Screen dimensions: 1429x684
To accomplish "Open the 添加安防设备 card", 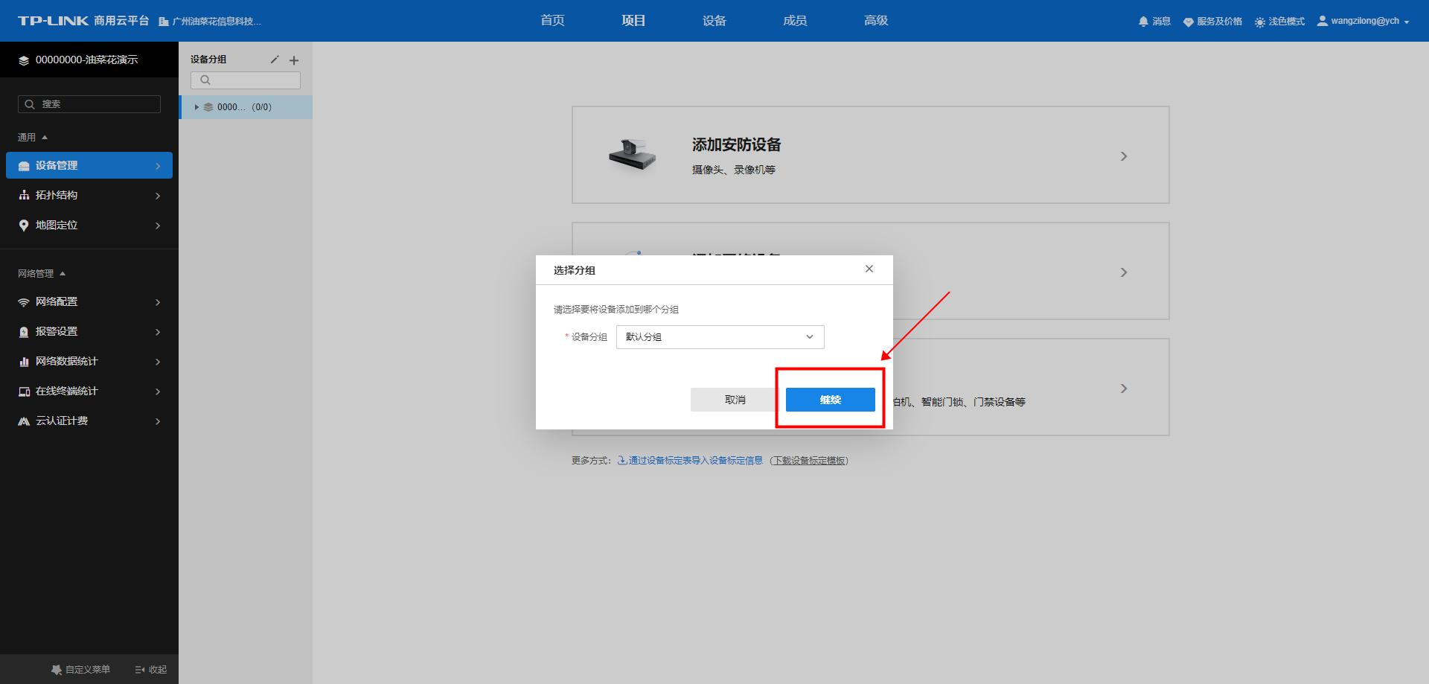I will 870,155.
